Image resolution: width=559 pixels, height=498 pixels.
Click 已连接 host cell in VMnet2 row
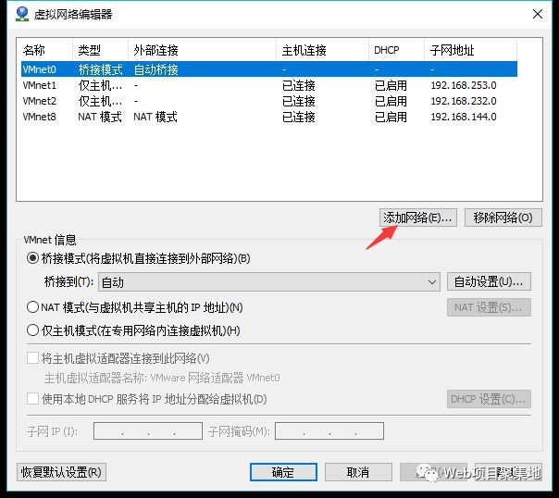299,101
